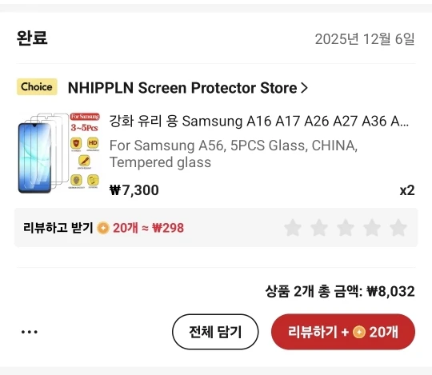Viewport: 432px width, 375px height.
Task: Open the screen protector product thumbnail
Action: tap(59, 153)
